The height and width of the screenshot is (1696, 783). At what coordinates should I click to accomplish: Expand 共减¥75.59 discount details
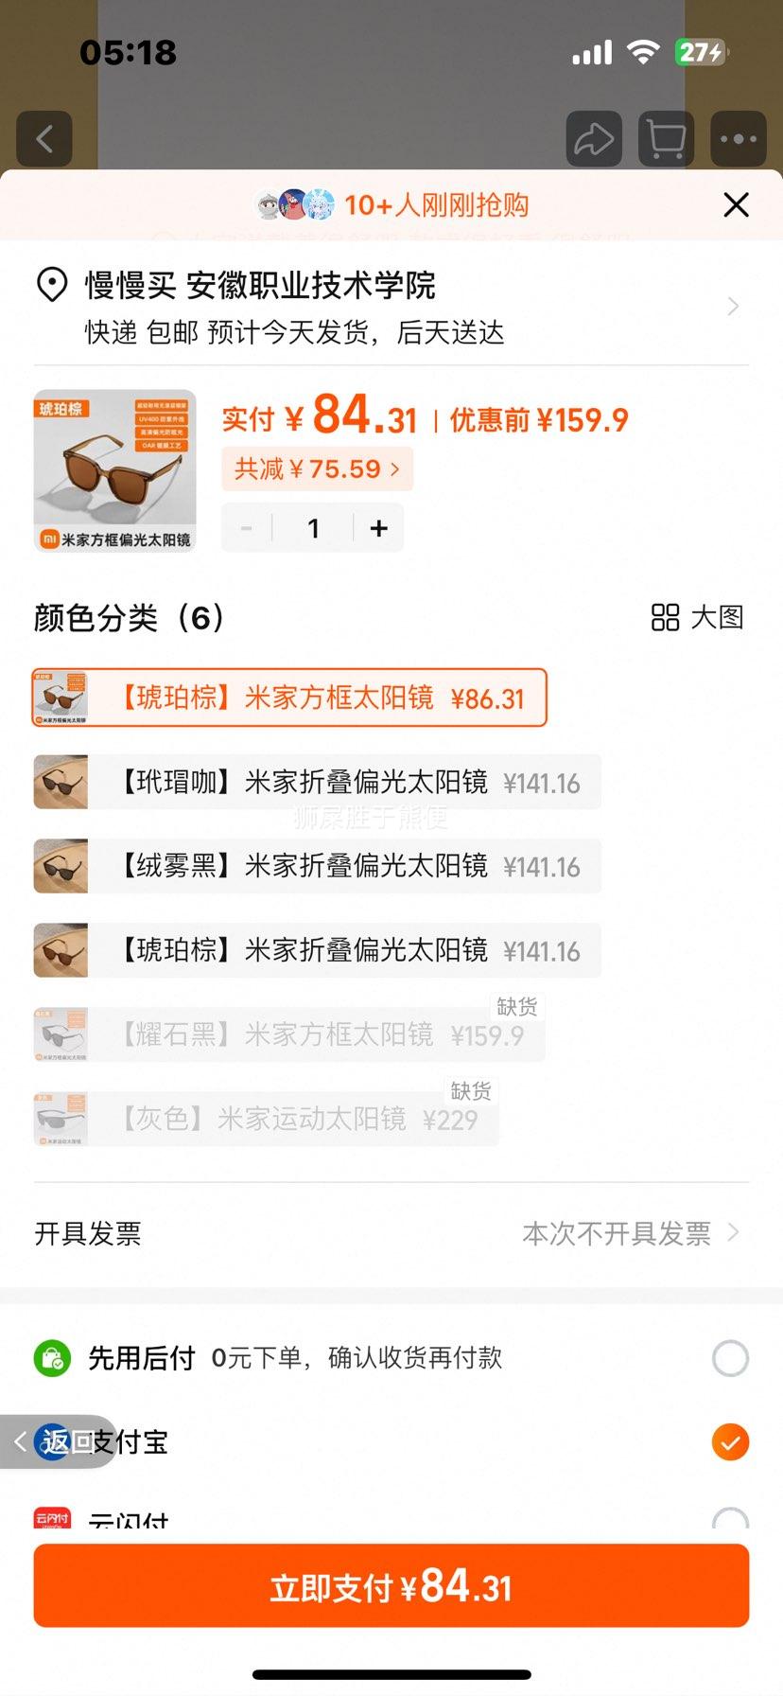pos(317,468)
